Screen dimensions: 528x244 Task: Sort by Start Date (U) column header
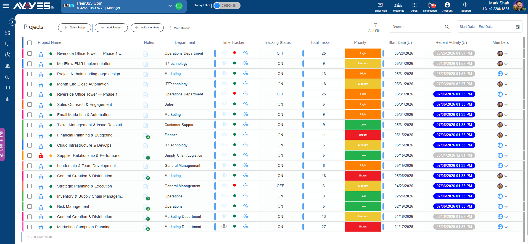coord(400,42)
